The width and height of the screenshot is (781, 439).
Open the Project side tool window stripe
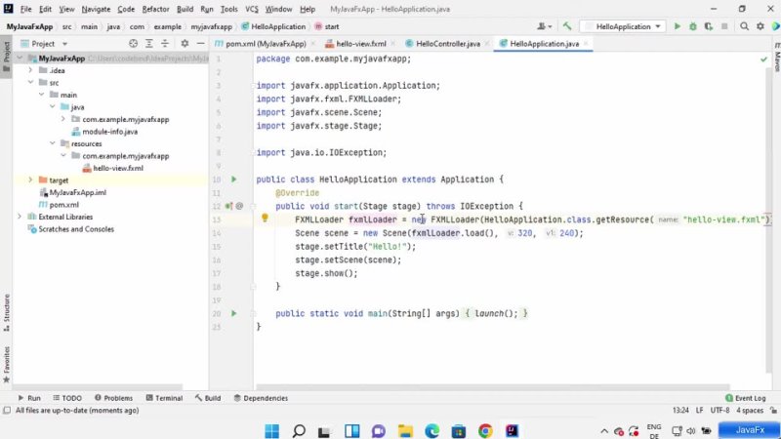[x=7, y=57]
